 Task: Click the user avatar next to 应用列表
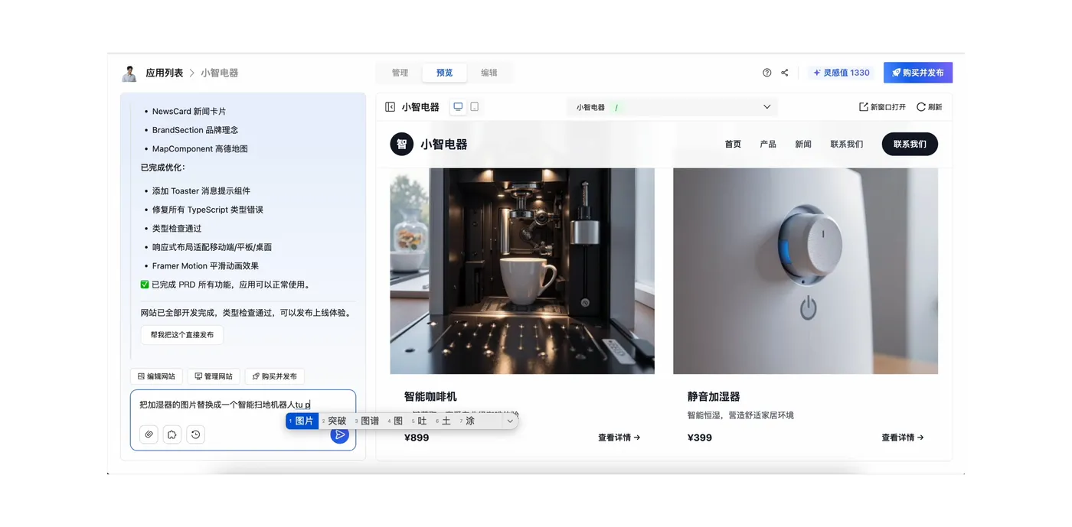[129, 73]
